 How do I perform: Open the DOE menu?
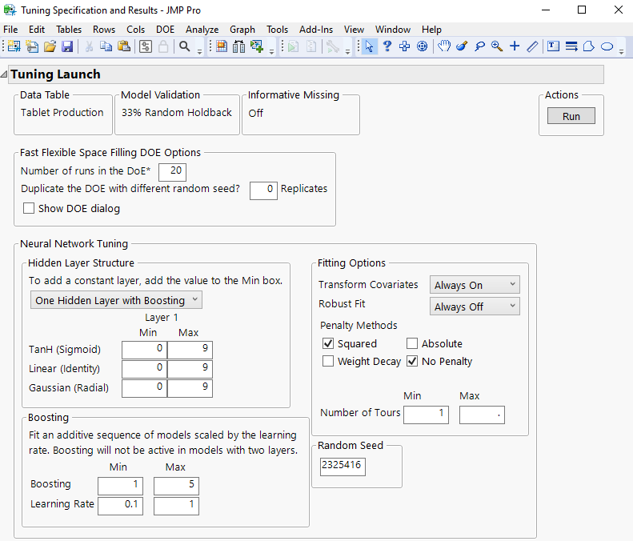[165, 29]
